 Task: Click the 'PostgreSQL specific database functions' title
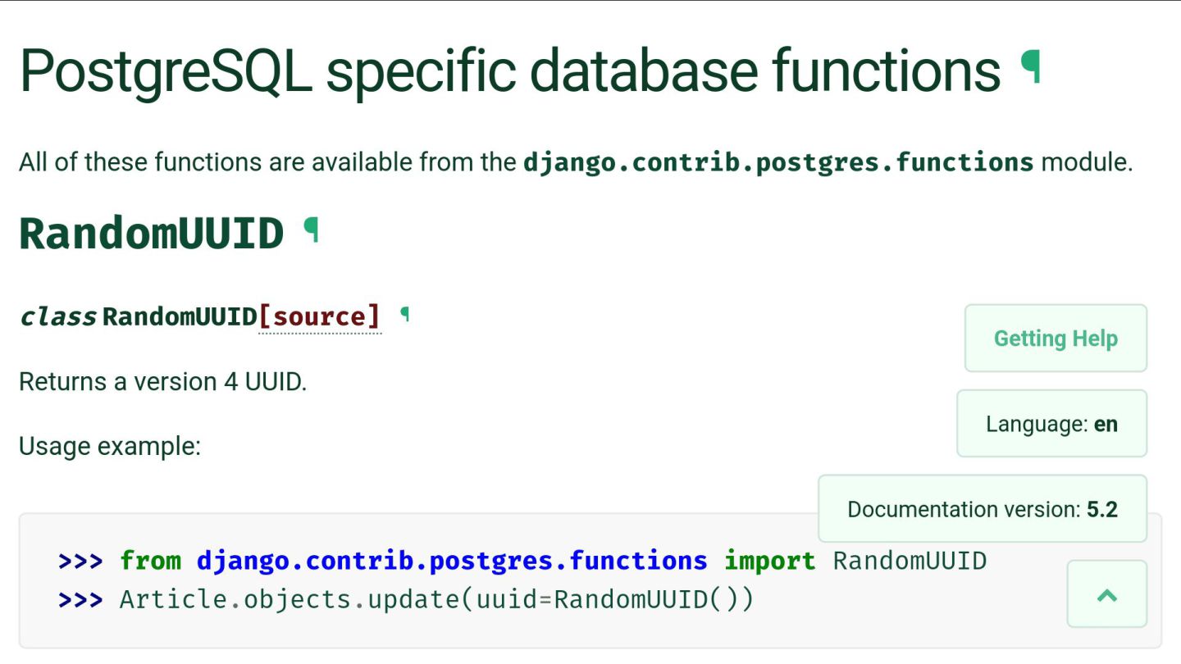tap(509, 70)
